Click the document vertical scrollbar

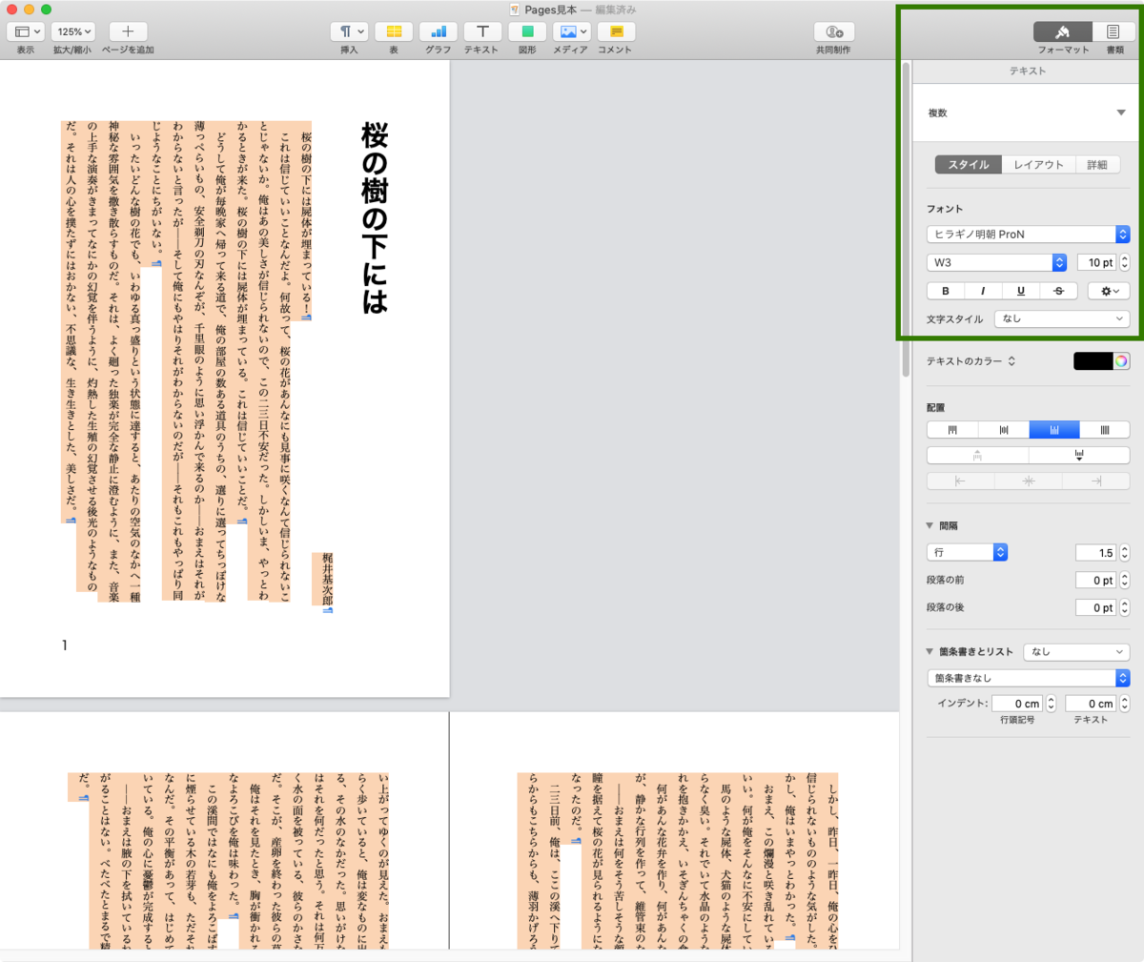[x=906, y=219]
